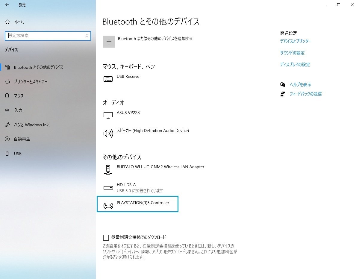The height and width of the screenshot is (279, 359).
Task: Click フィードバックの送信 link
Action: click(x=306, y=94)
